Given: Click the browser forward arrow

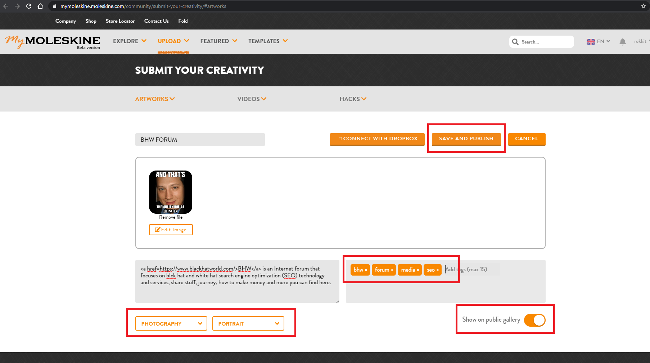Looking at the screenshot, I should click(17, 6).
